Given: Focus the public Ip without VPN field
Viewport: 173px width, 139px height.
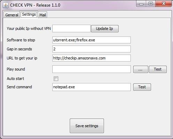Looking at the screenshot, I should [72, 28].
